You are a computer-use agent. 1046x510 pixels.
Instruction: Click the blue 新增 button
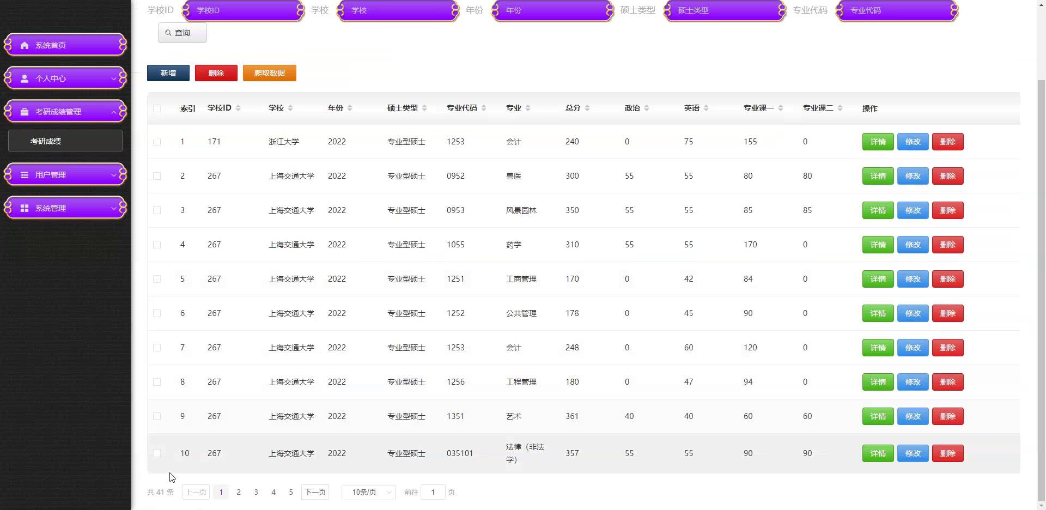(168, 73)
